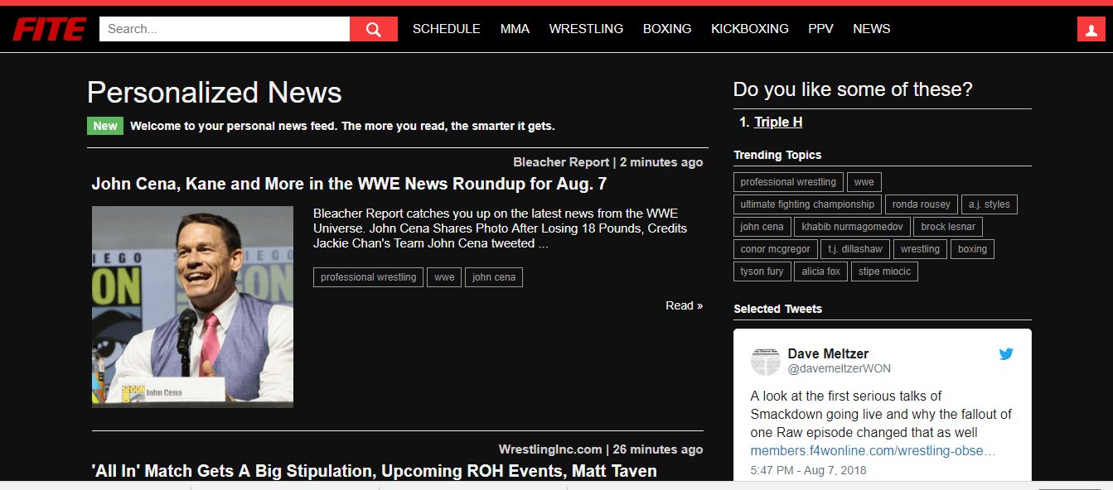Click the Twitter bird icon in tweet
The width and height of the screenshot is (1113, 490).
pyautogui.click(x=1006, y=354)
